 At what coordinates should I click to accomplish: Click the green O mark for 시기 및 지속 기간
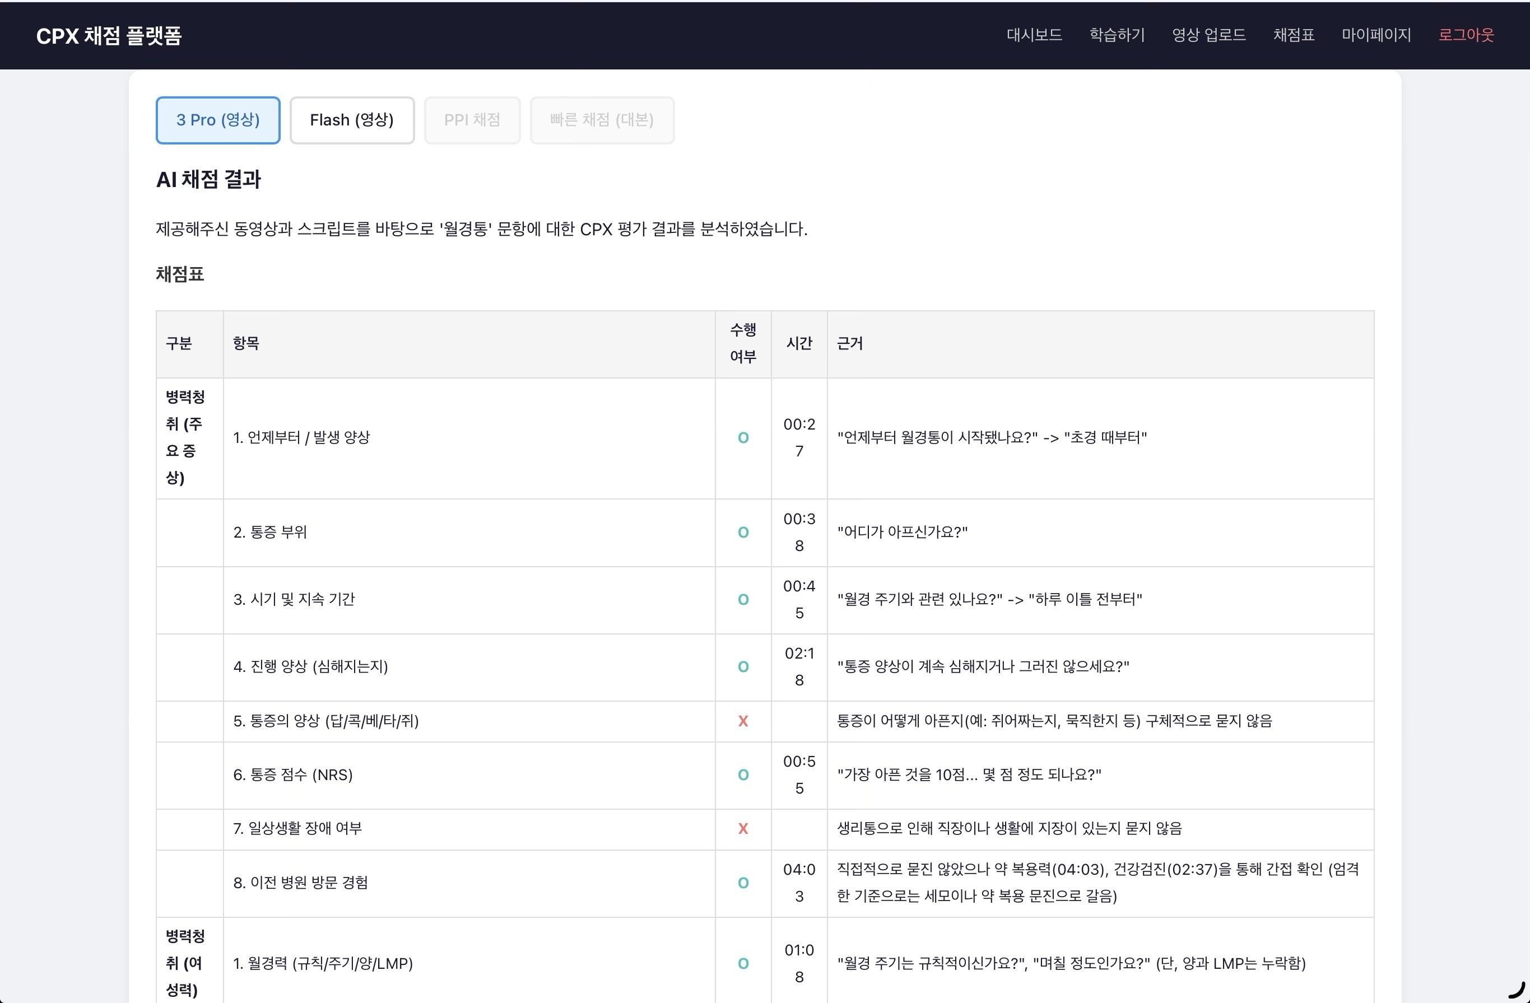(x=743, y=600)
